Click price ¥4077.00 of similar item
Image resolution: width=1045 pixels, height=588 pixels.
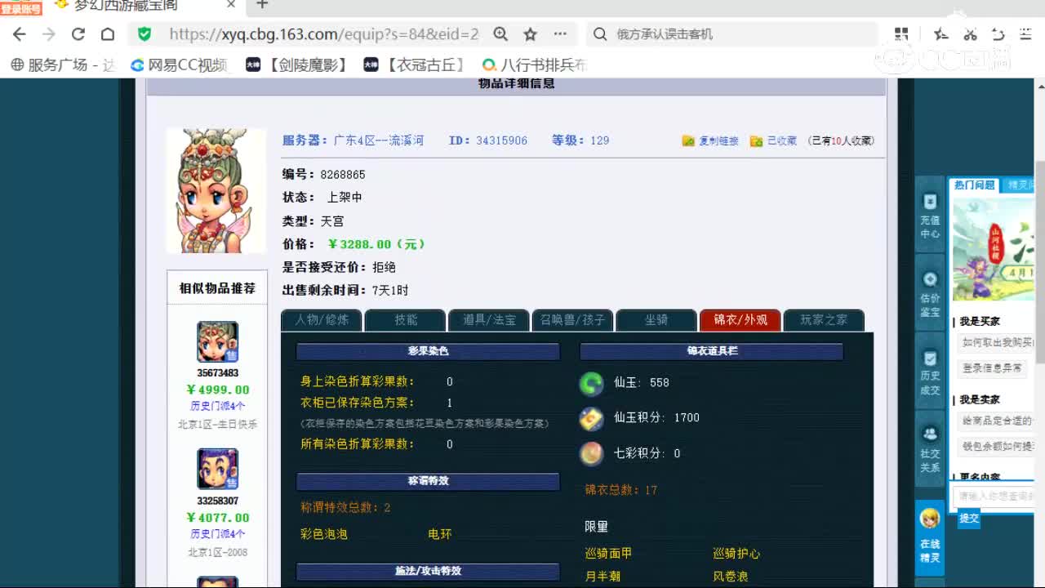[218, 517]
